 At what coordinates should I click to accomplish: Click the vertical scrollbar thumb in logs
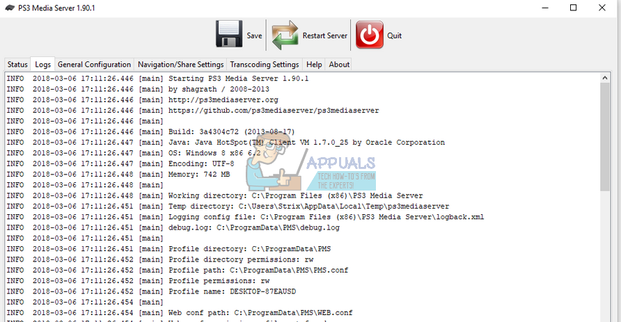(x=605, y=137)
